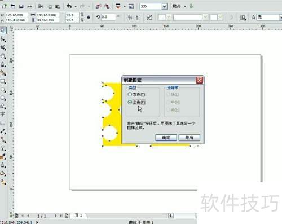The width and height of the screenshot is (282, 224).
Task: Select the Freehand tool
Action: tap(3, 64)
